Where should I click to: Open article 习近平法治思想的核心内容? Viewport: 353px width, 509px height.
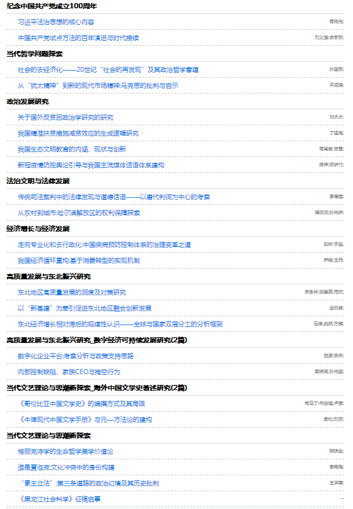click(x=56, y=22)
